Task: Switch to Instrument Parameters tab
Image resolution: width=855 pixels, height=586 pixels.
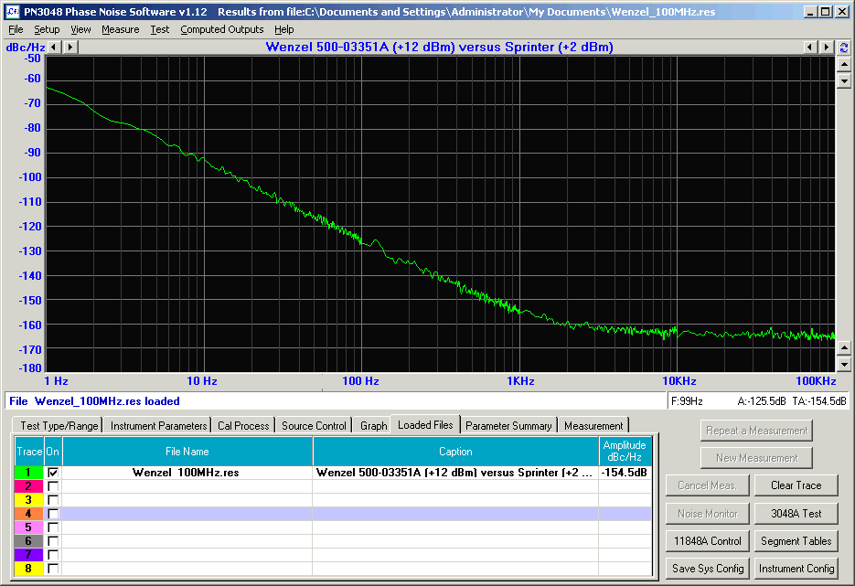Action: coord(159,426)
